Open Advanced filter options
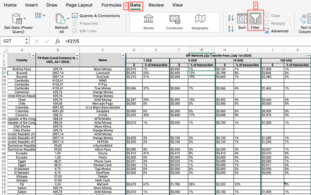Screen dimensions: 311x195 pos(276,31)
